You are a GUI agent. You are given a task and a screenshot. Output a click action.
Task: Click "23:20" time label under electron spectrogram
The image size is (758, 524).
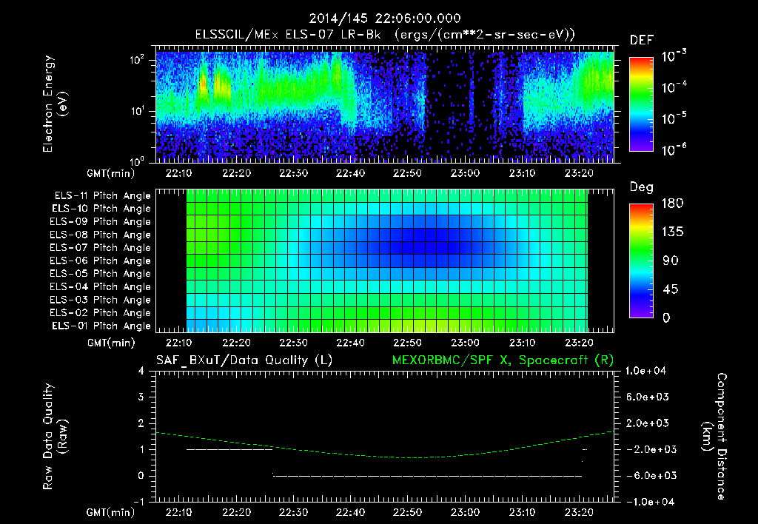[x=579, y=173]
